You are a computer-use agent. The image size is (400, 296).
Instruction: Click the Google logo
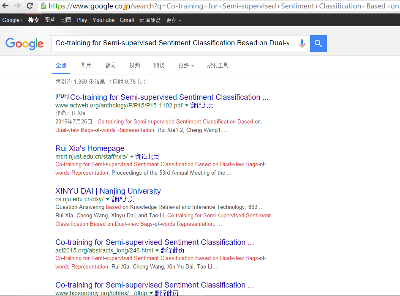24,44
